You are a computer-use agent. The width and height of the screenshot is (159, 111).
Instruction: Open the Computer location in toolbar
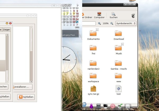pos(99,15)
